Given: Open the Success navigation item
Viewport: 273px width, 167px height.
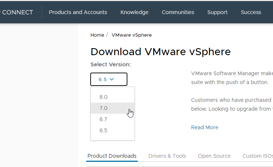Looking at the screenshot, I should click(251, 12).
